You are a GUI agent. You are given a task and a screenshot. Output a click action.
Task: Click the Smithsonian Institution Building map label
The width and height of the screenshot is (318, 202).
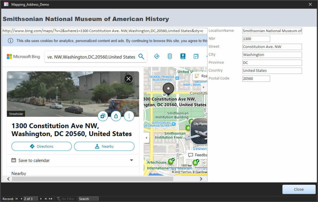[172, 115]
